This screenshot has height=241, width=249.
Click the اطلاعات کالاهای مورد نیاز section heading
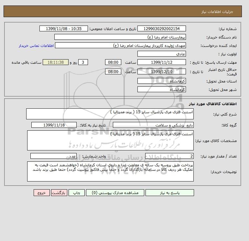[213, 104]
